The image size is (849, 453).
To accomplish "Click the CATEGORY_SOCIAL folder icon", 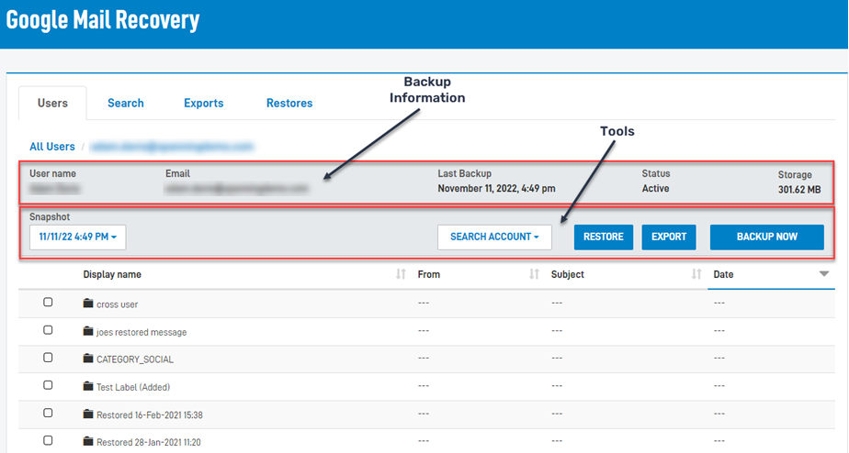I will tap(88, 359).
